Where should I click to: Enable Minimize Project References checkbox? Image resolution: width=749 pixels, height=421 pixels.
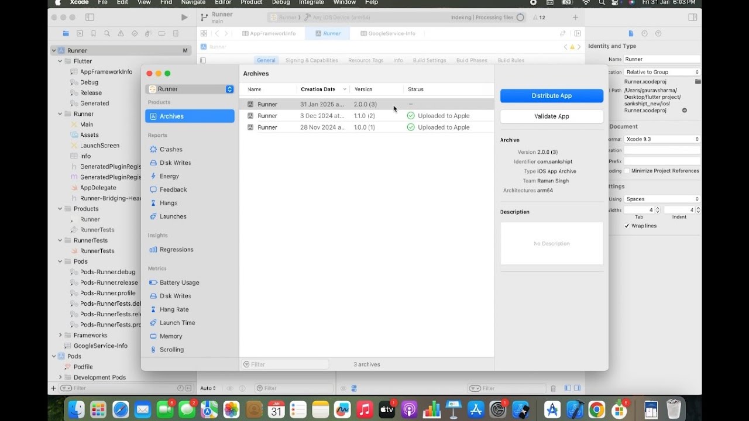[627, 171]
